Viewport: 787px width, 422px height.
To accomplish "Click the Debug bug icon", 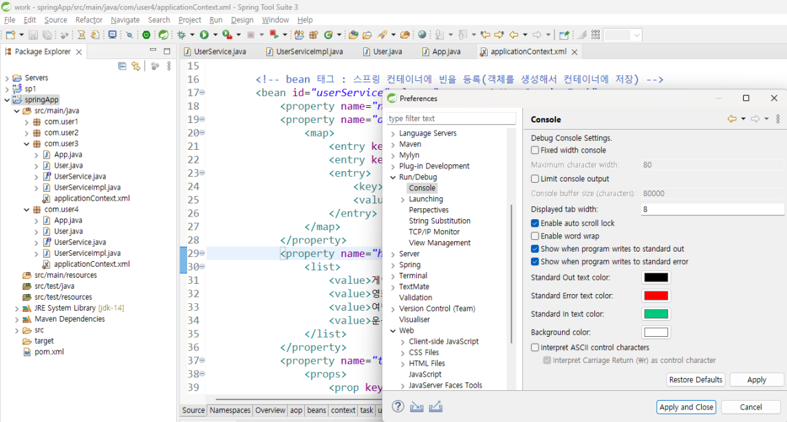I will point(181,35).
